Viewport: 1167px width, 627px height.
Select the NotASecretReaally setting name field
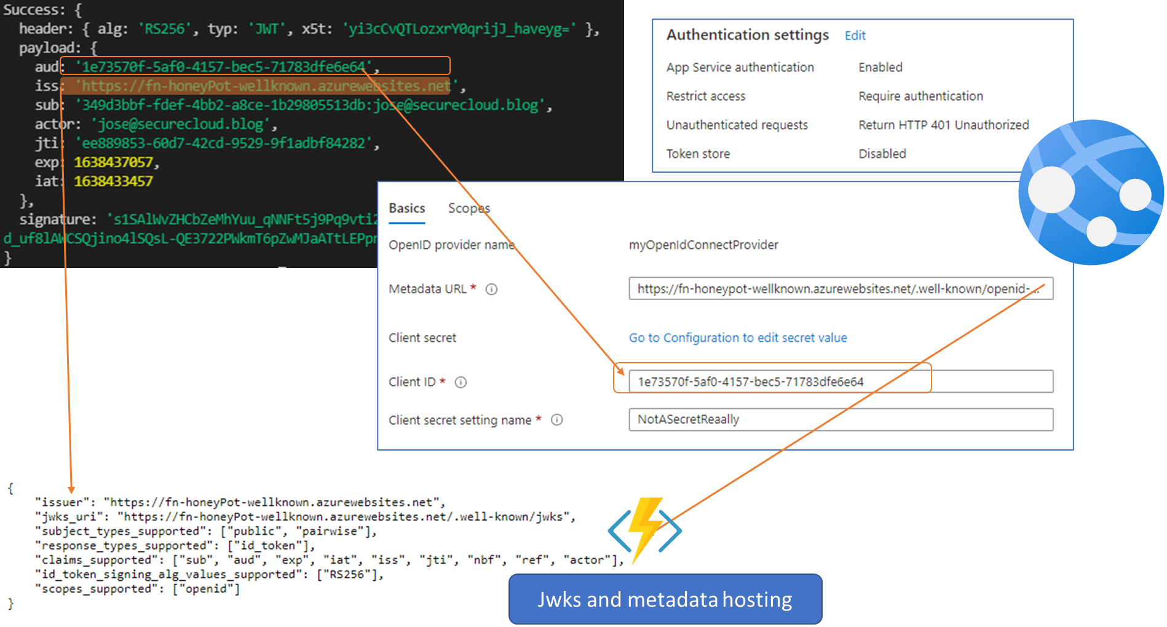[x=840, y=419]
